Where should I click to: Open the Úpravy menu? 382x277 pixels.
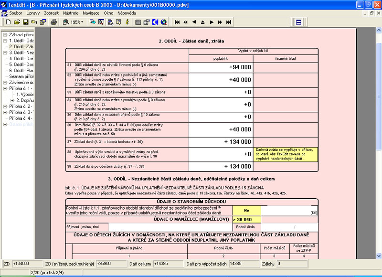point(33,13)
